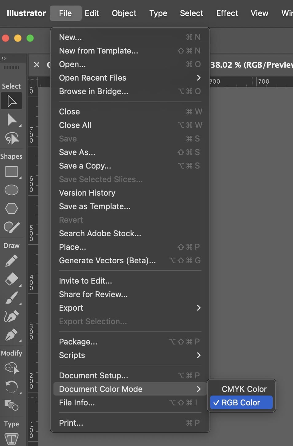The image size is (293, 446).
Task: Choose Share for Review...
Action: (x=130, y=294)
